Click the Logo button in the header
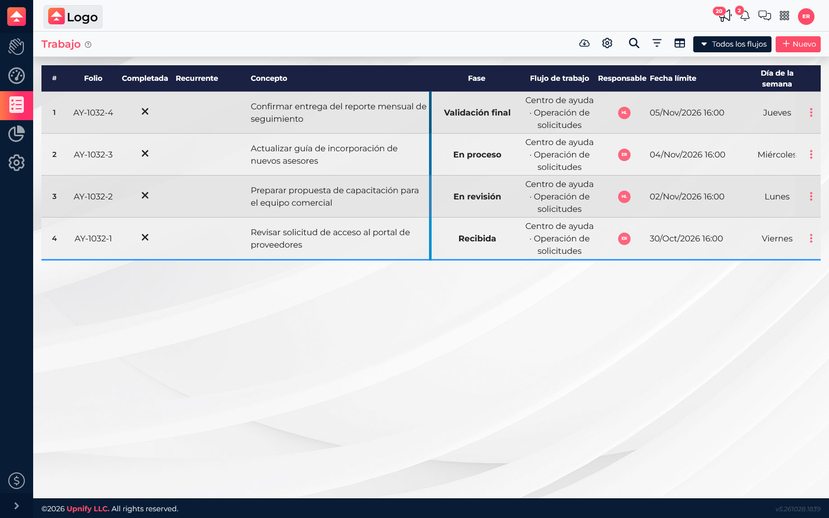829x518 pixels. [x=73, y=17]
